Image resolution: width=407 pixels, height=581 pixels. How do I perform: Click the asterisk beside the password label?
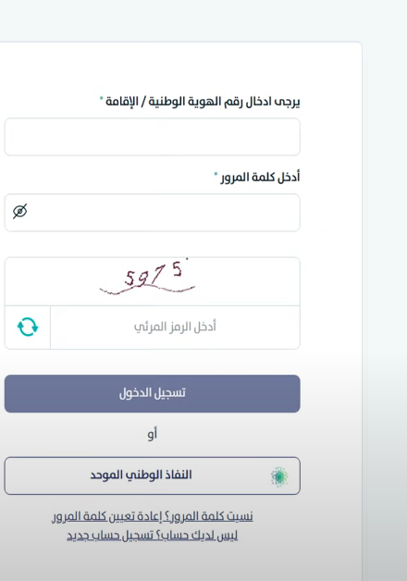(216, 174)
